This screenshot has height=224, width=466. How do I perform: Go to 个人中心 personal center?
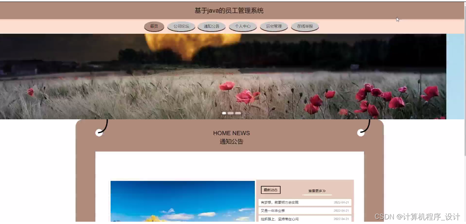(x=243, y=27)
